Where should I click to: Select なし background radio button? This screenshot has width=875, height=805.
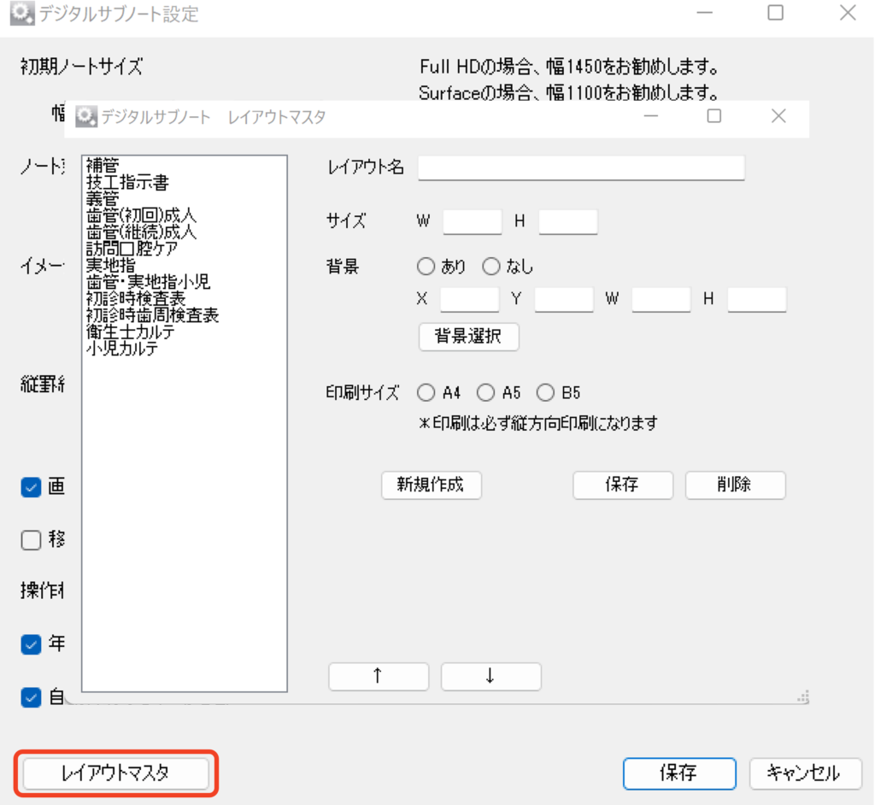pos(490,267)
